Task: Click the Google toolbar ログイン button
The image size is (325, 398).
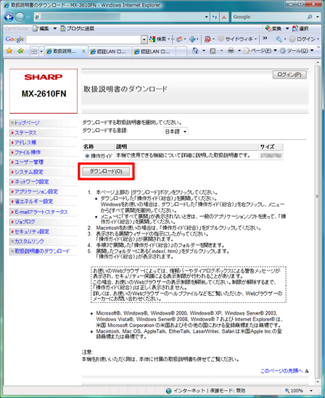Action: coord(303,39)
